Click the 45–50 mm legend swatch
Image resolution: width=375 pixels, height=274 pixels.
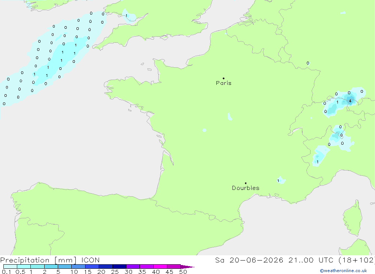pos(174,267)
